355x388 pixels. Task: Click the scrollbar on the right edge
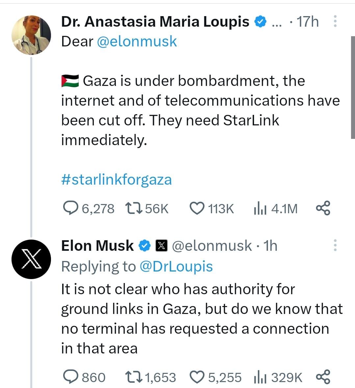pyautogui.click(x=353, y=87)
